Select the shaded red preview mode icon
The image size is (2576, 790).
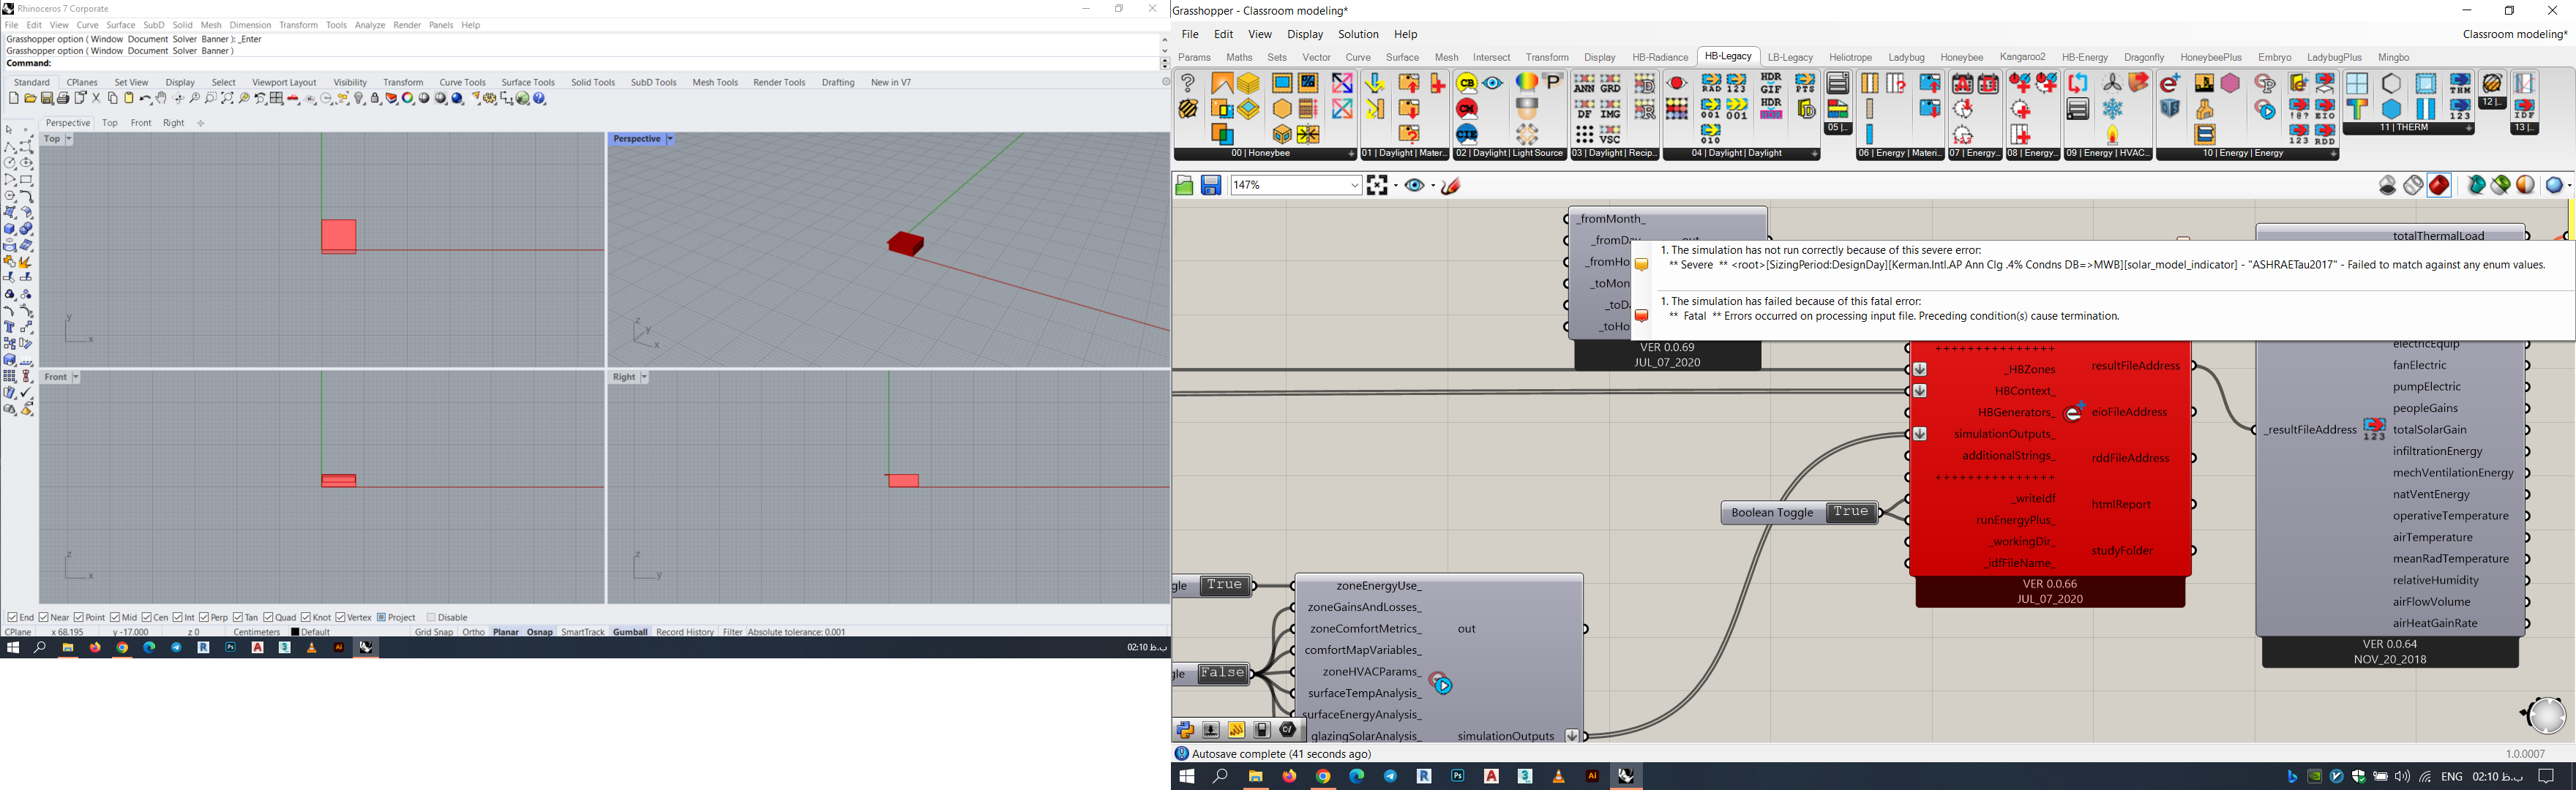(x=2439, y=185)
